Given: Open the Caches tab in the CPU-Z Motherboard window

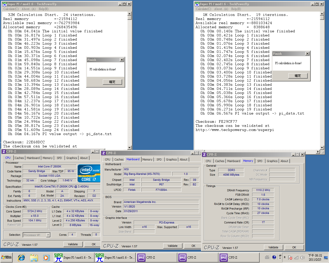Looking at the screenshot, I should pyautogui.click(x=119, y=159).
